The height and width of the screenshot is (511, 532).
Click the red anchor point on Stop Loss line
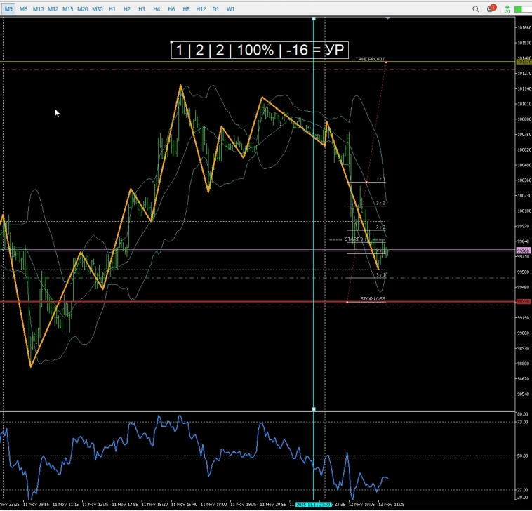[x=348, y=302]
